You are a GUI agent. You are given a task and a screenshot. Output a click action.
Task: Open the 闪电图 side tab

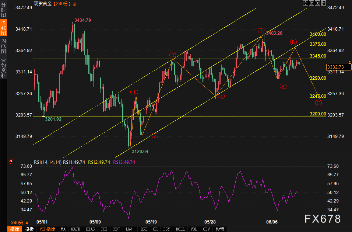[x=3, y=46]
